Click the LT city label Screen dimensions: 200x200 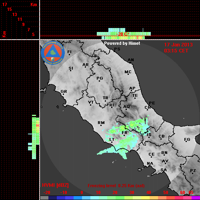pos(112,140)
